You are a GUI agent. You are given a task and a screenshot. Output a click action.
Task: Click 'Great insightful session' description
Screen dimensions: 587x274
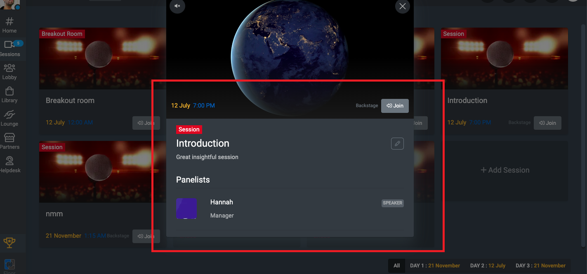tap(207, 157)
